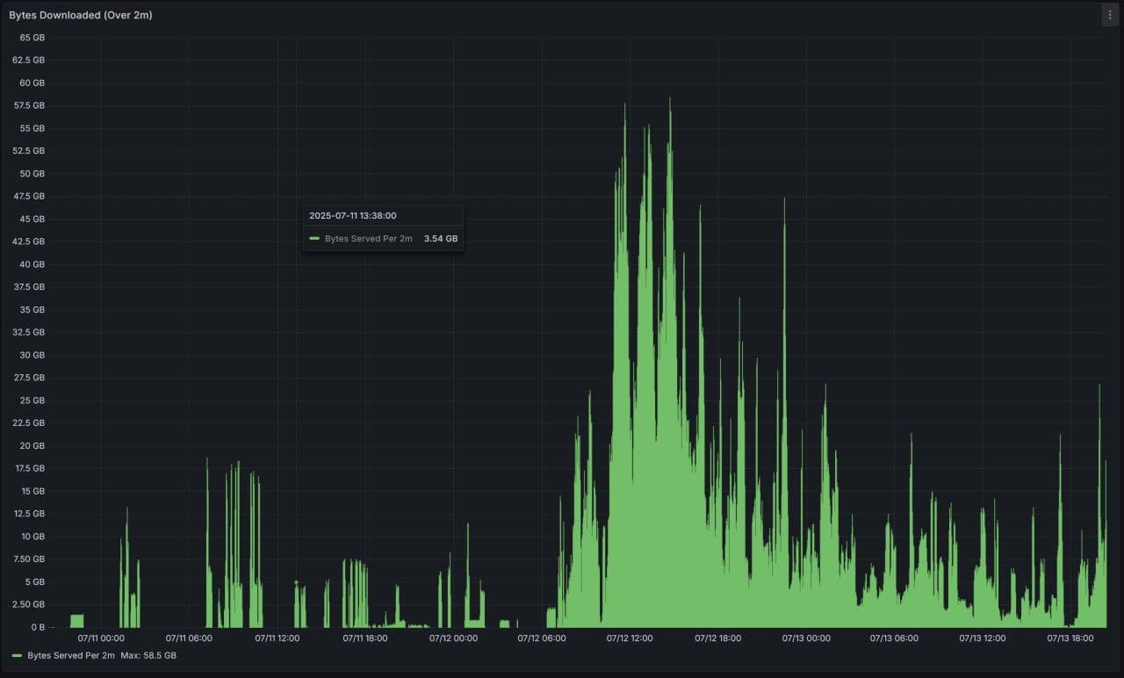
Task: Click the rightmost spike reaching about 27 GB
Action: click(1099, 387)
